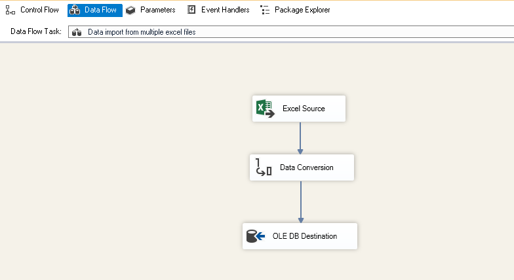Click the Package Explorer tab icon

click(265, 10)
